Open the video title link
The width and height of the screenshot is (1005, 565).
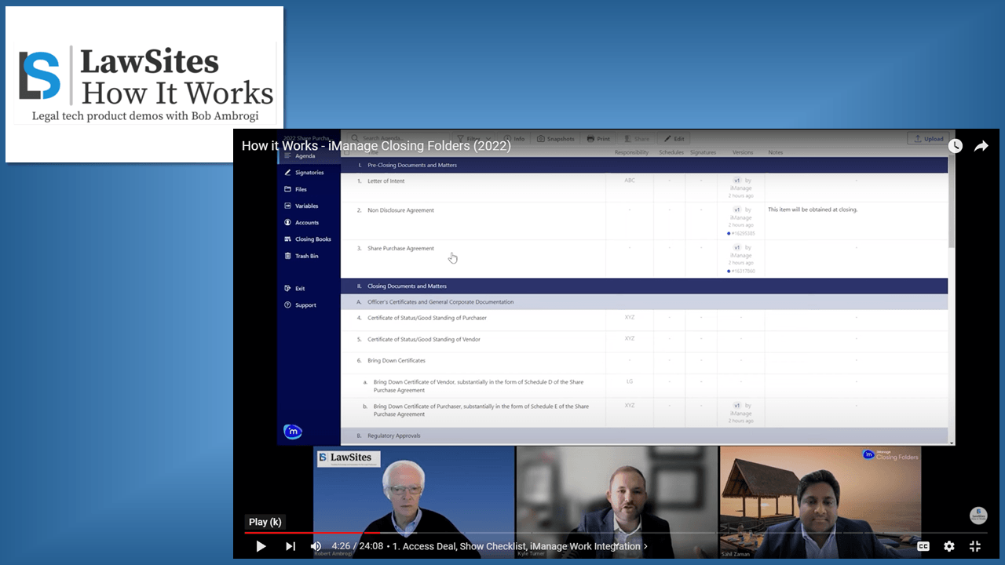click(376, 146)
